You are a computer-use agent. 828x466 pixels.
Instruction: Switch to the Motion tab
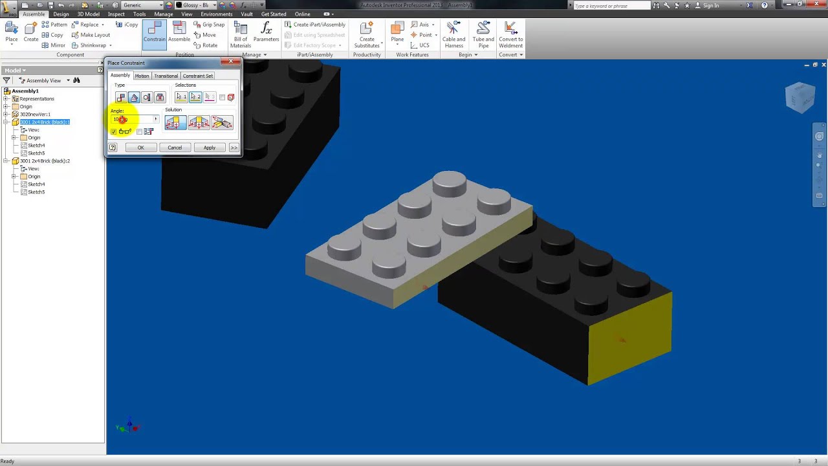pyautogui.click(x=142, y=76)
